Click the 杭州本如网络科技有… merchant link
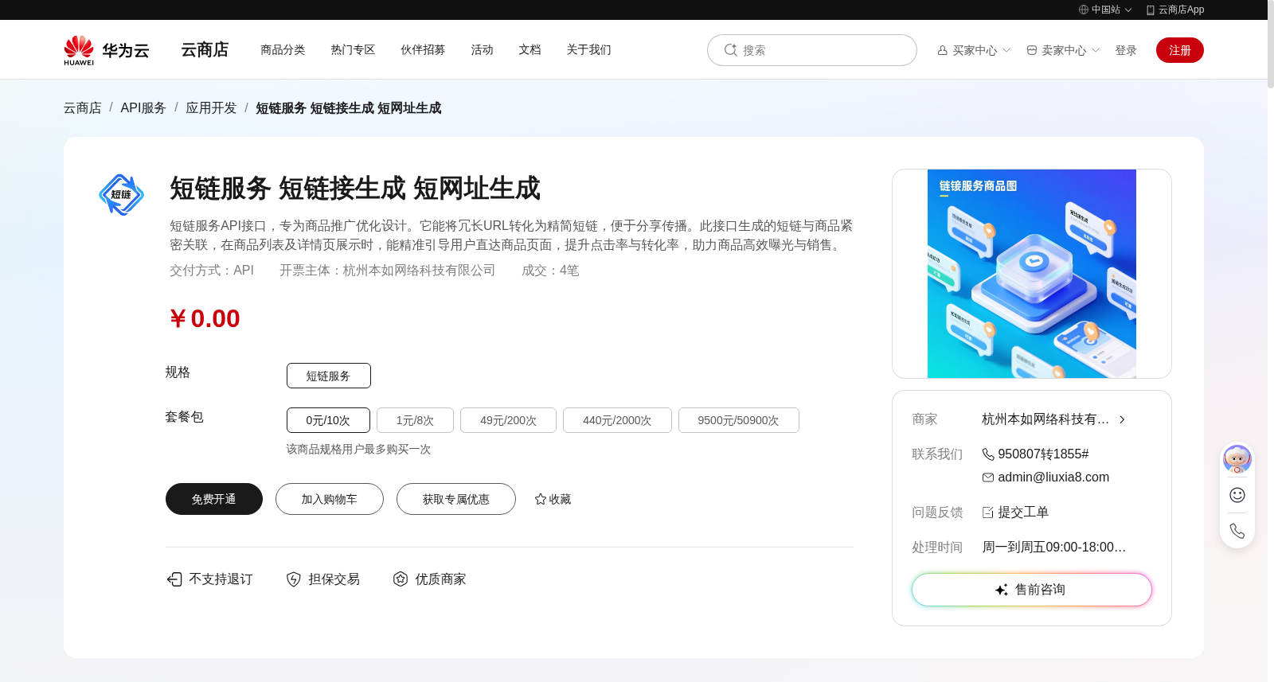 tap(1045, 419)
